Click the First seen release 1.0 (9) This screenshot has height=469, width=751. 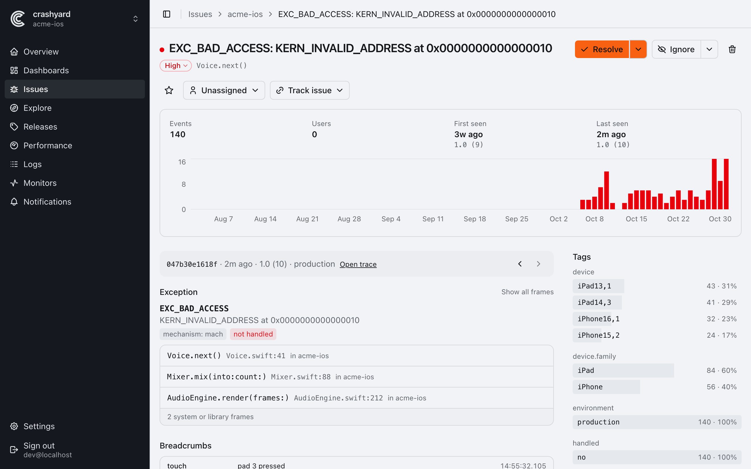pyautogui.click(x=468, y=145)
